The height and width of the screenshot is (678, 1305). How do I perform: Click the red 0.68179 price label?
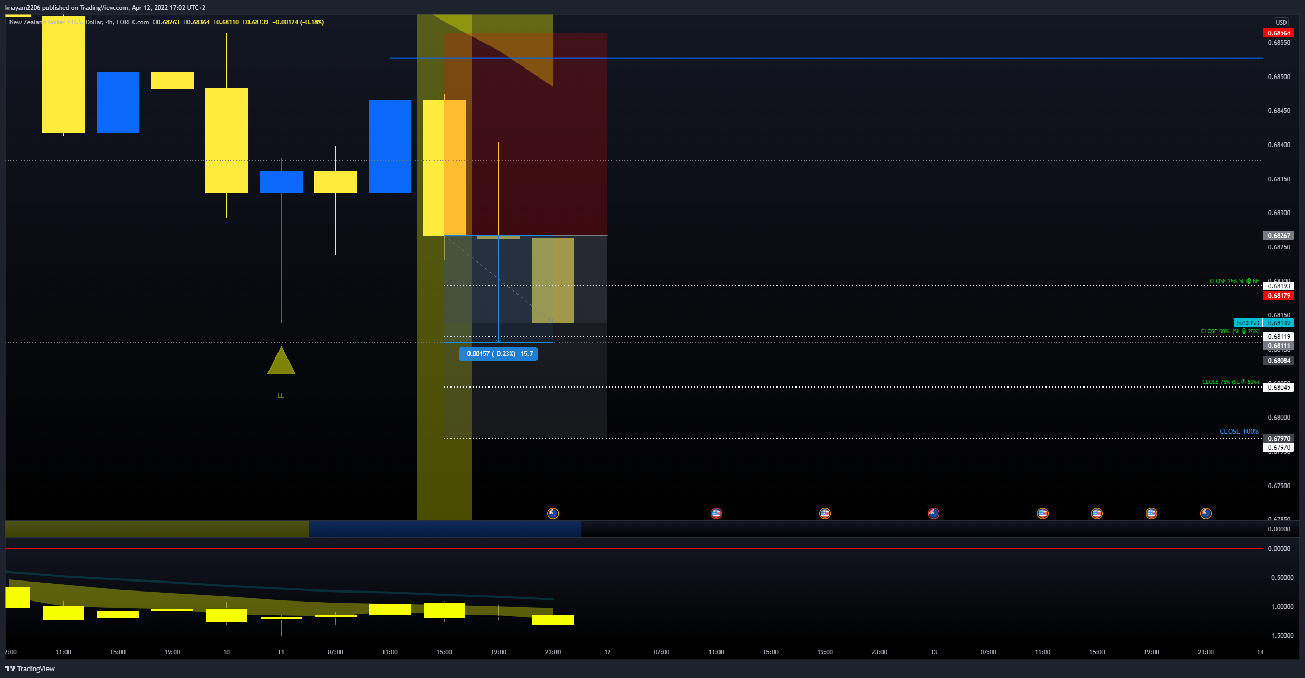click(1279, 295)
